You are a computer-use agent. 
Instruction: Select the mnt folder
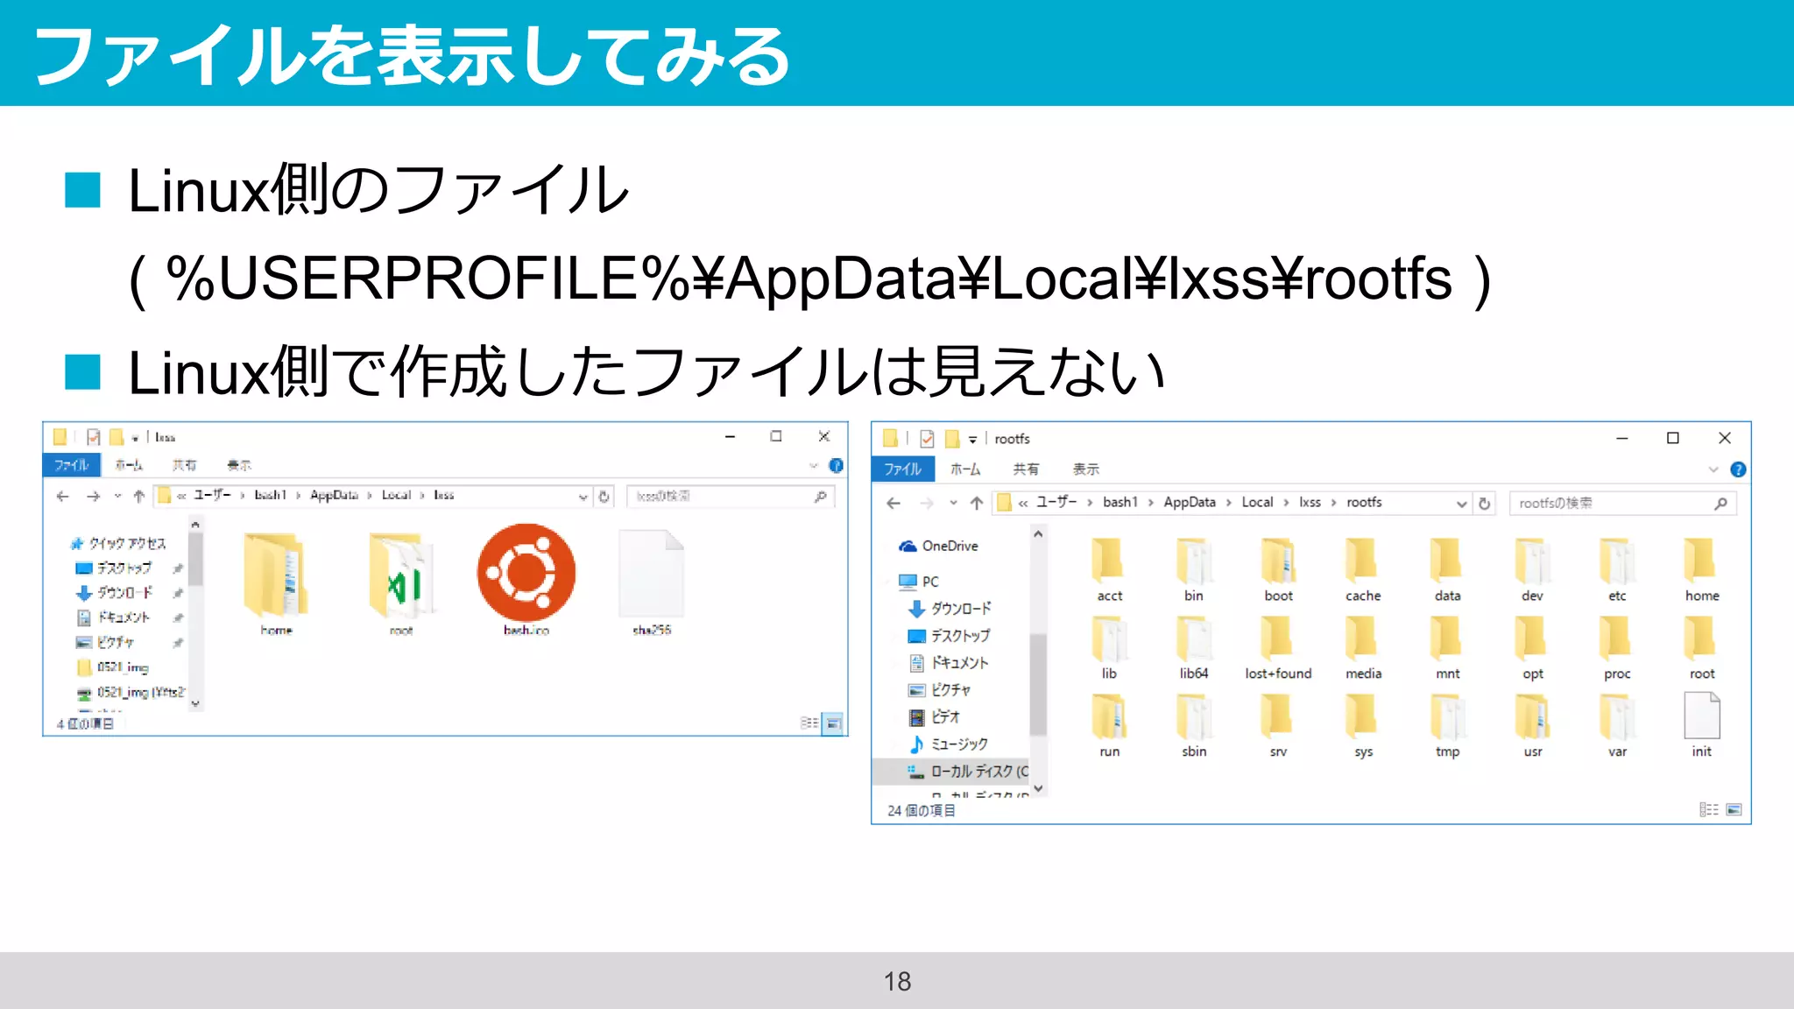(1447, 647)
